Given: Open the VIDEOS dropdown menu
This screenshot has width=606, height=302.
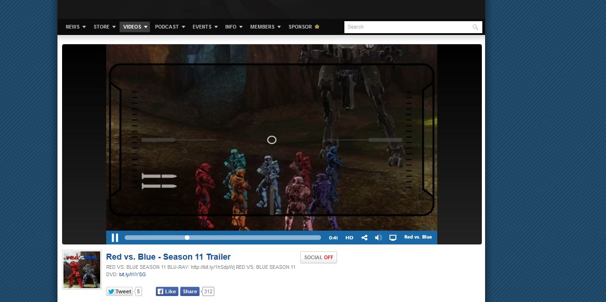Looking at the screenshot, I should [x=135, y=27].
